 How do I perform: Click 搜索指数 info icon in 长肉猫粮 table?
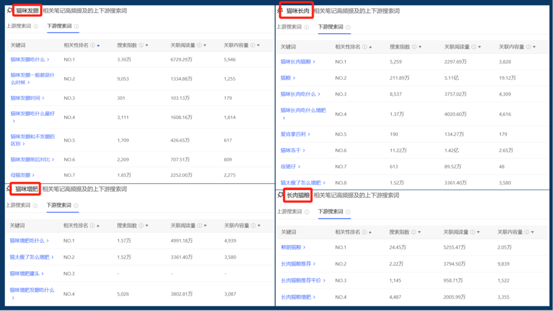(x=414, y=232)
